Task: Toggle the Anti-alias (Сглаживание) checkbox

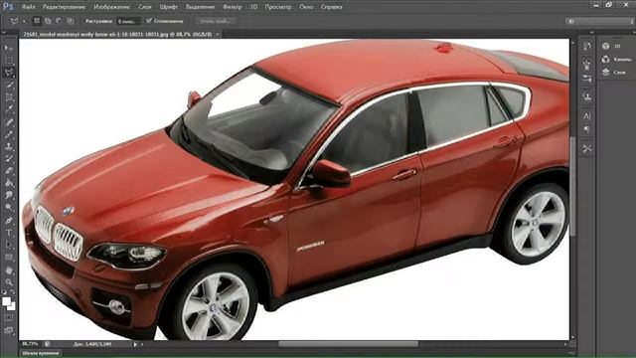Action: pos(149,20)
